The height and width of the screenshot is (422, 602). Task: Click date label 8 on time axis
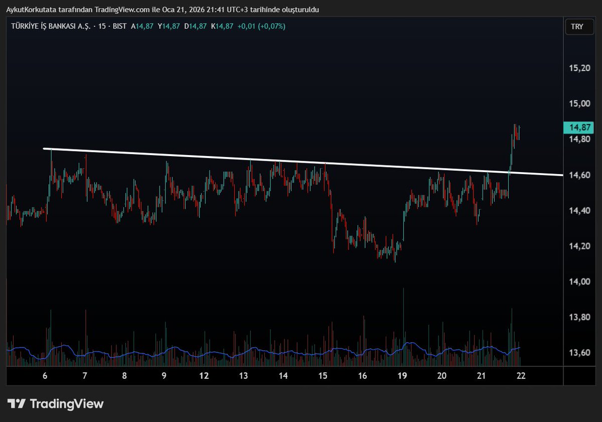tap(124, 376)
